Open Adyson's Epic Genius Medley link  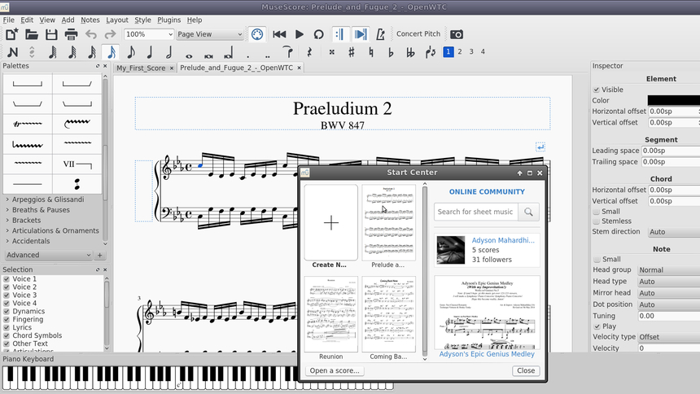click(x=487, y=354)
